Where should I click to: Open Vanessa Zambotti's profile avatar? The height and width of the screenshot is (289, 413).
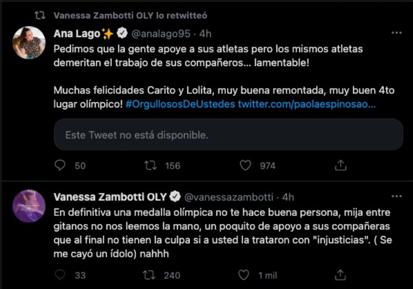click(29, 206)
